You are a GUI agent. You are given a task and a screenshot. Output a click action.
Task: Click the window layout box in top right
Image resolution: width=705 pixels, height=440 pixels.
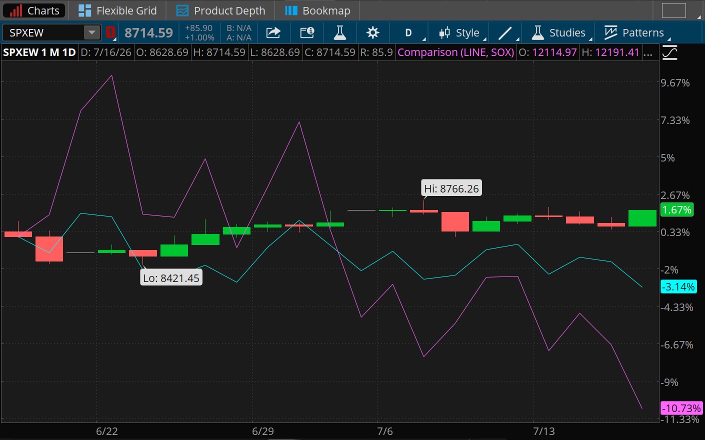coord(674,10)
